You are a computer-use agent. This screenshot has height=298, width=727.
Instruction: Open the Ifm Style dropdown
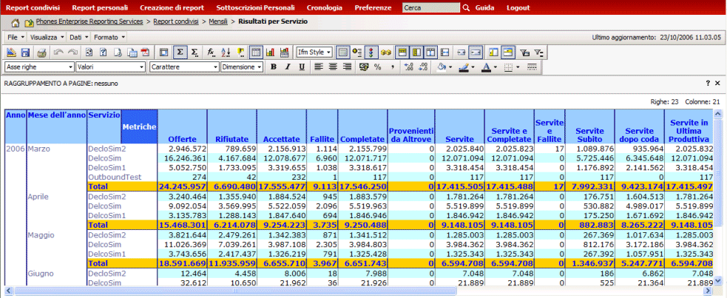tap(315, 53)
